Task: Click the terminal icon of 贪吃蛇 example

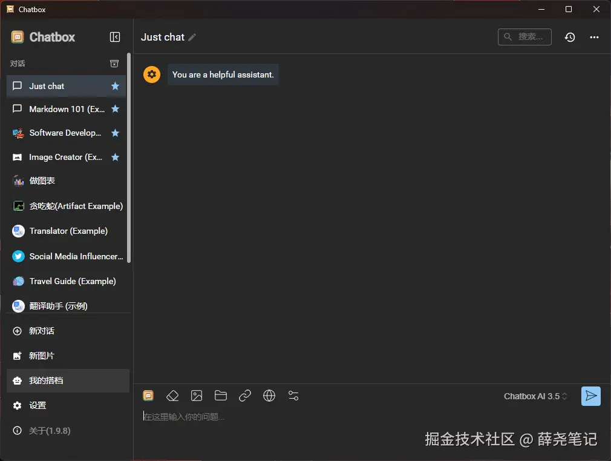Action: (18, 206)
